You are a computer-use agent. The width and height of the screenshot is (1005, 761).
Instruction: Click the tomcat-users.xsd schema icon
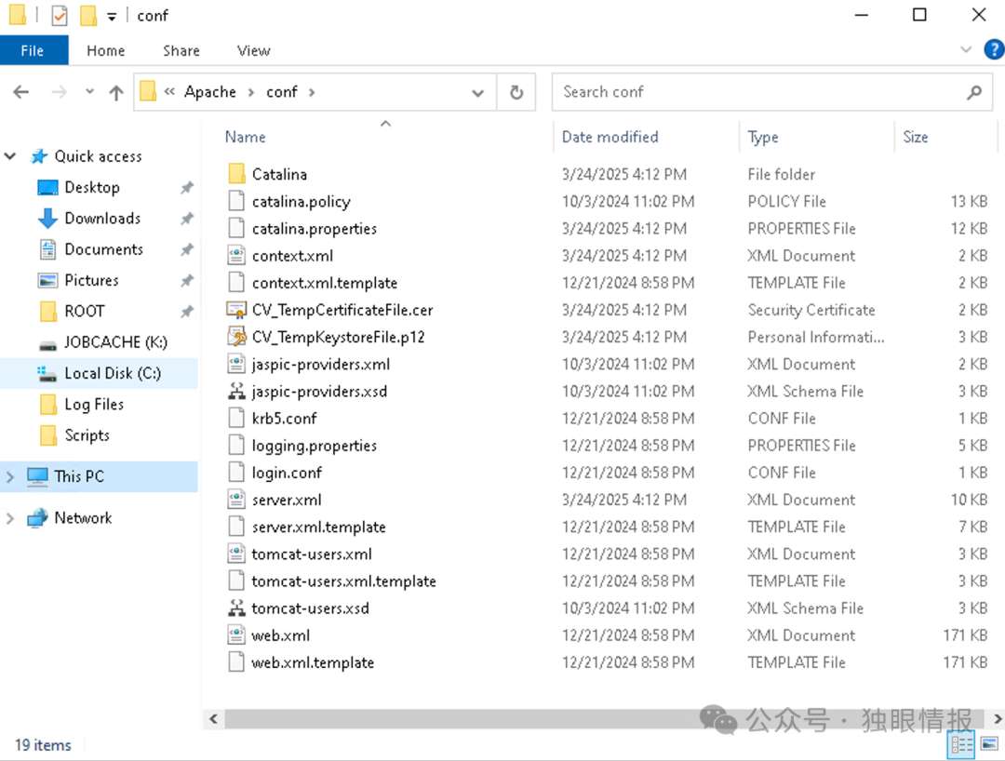236,607
